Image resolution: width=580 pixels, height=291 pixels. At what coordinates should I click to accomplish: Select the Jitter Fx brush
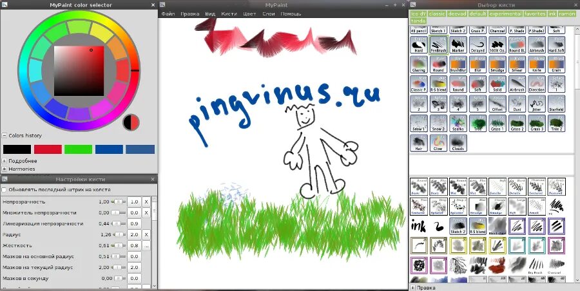[537, 104]
